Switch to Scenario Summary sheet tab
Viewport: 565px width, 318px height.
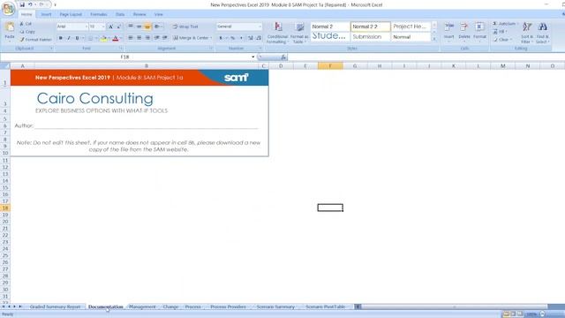(x=275, y=307)
